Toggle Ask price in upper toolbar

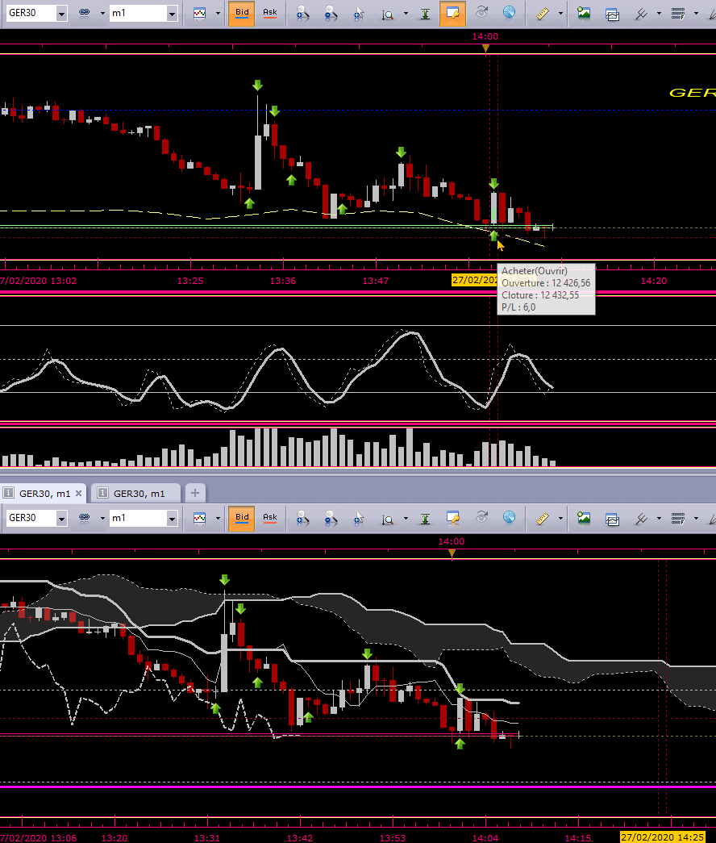coord(270,13)
